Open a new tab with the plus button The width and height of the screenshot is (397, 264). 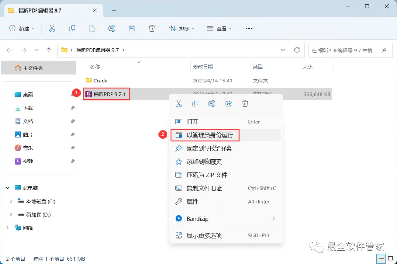tap(114, 11)
